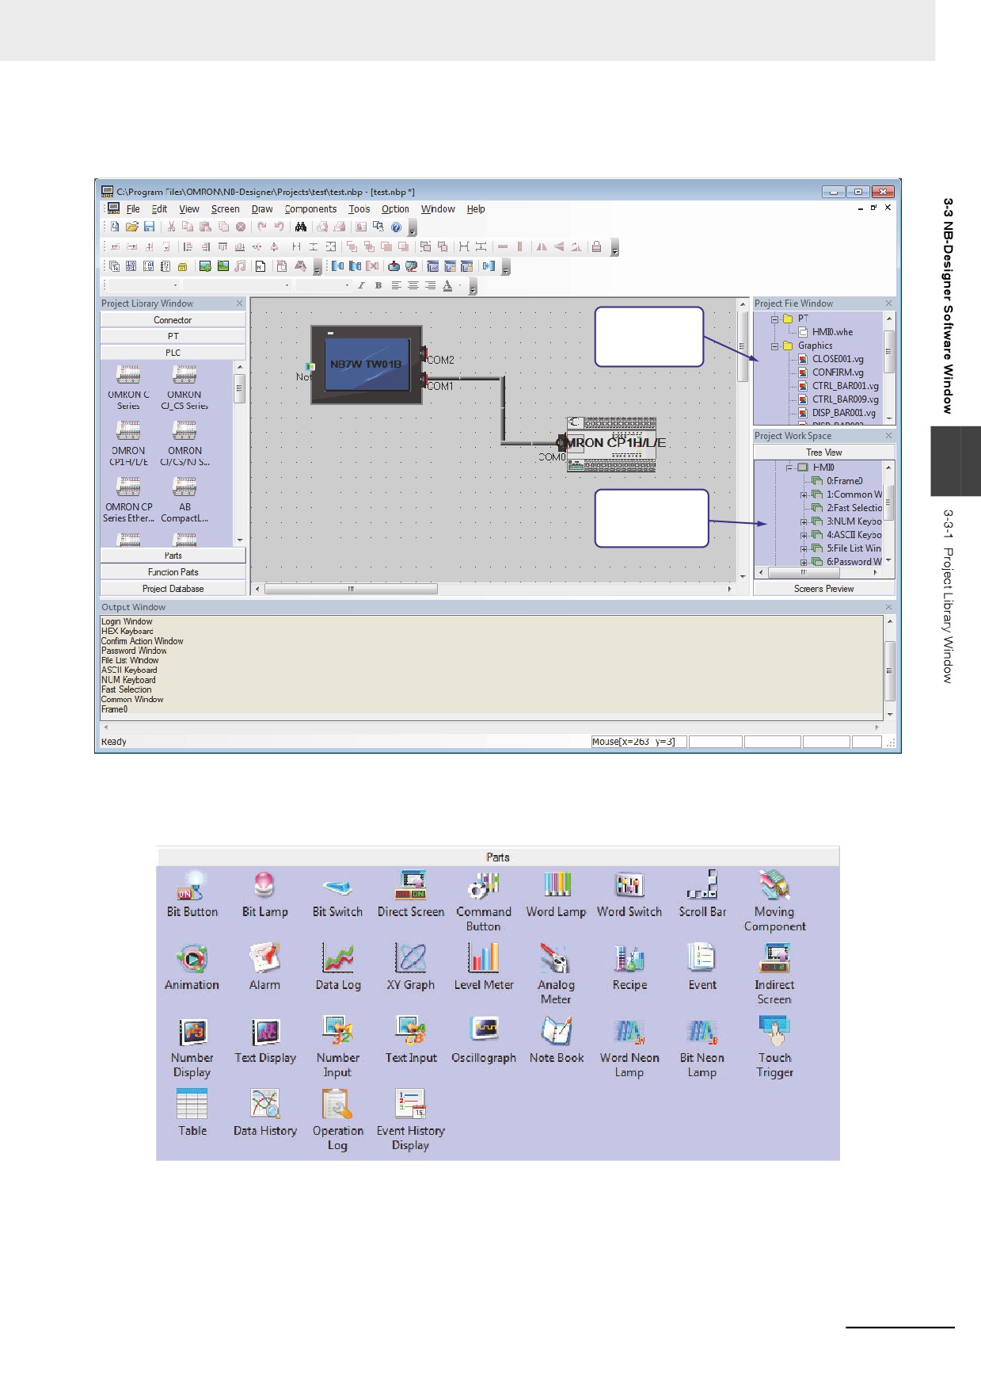Viewport: 981px width, 1390px height.
Task: Open the first font combo box
Action: (x=143, y=285)
